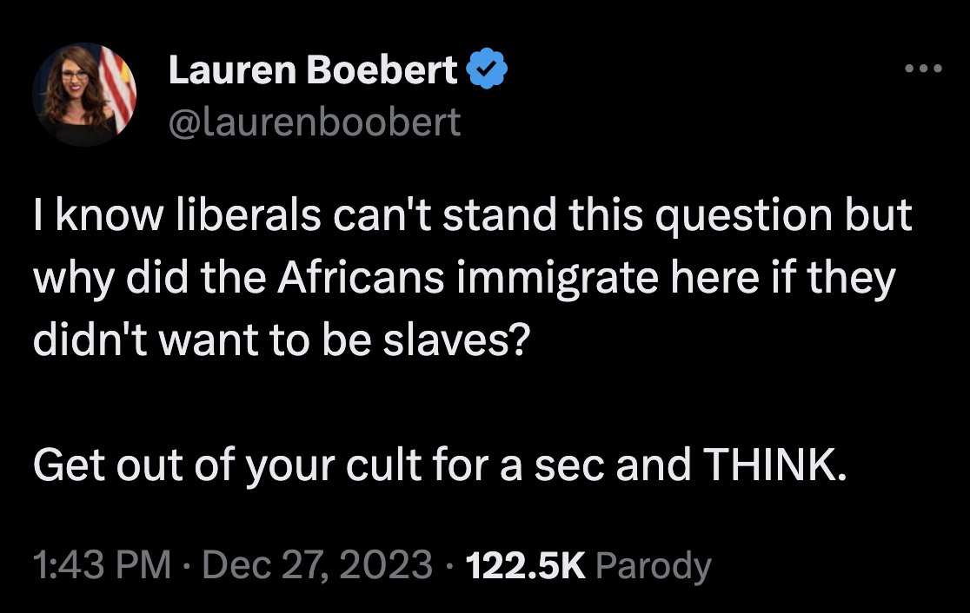This screenshot has height=613, width=970.
Task: Open the three-dot more options menu
Action: tap(922, 68)
